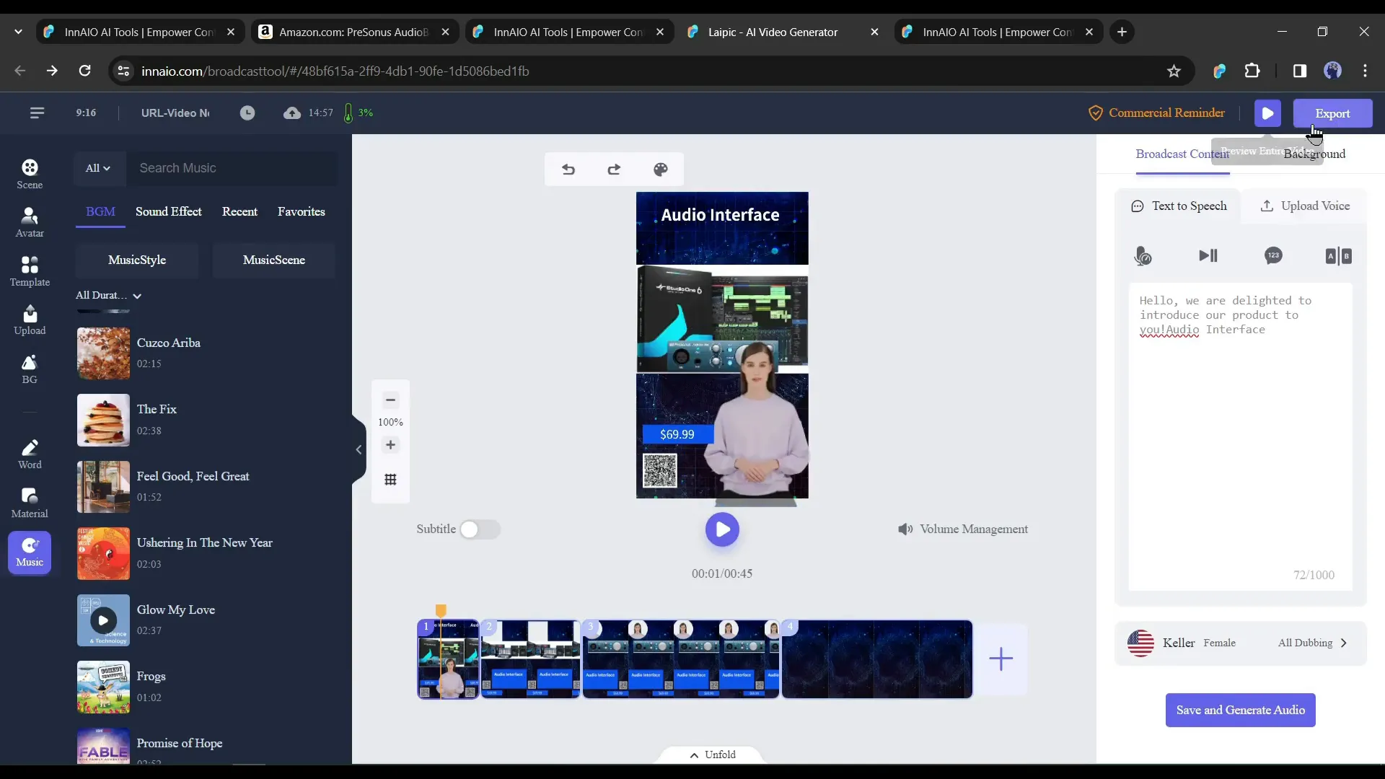
Task: Expand the All Duration dropdown filter
Action: click(107, 294)
